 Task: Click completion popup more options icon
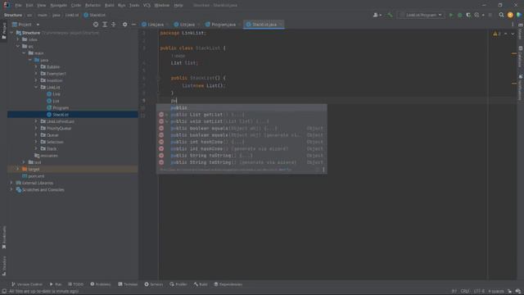point(323,170)
